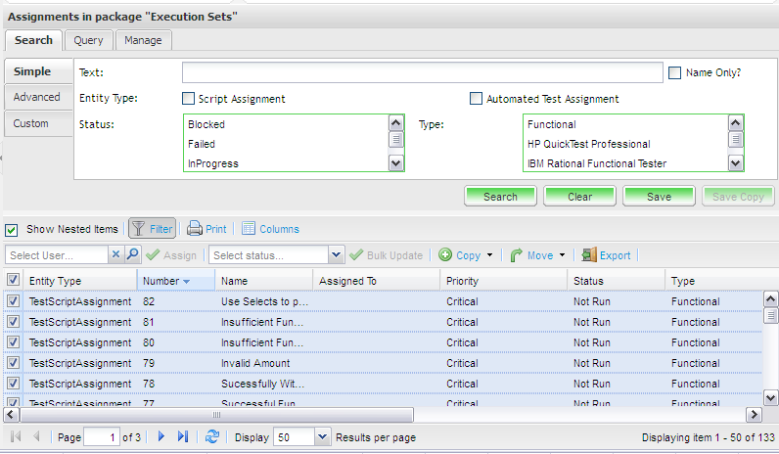Toggle Show Nested Items checkbox

pyautogui.click(x=13, y=230)
